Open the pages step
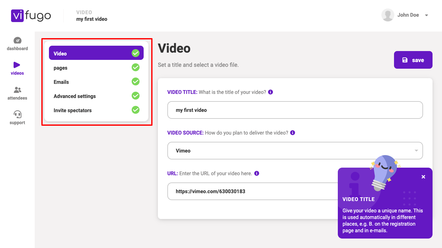 [96, 68]
